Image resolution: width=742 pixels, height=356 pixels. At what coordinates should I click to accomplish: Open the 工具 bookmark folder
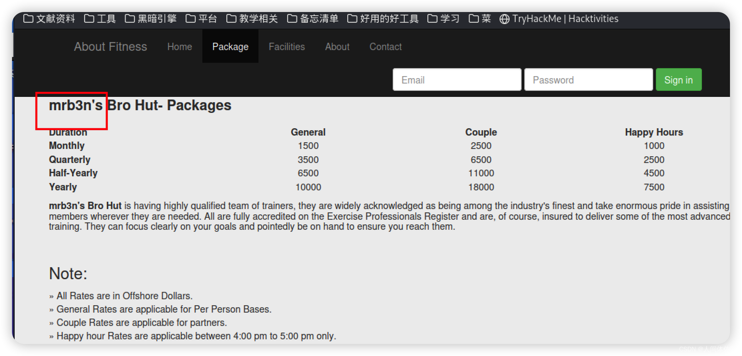[100, 19]
